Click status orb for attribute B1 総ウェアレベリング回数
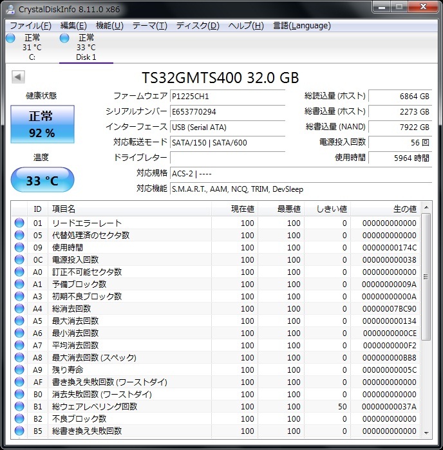Viewport: 443px width, 450px height. point(19,407)
